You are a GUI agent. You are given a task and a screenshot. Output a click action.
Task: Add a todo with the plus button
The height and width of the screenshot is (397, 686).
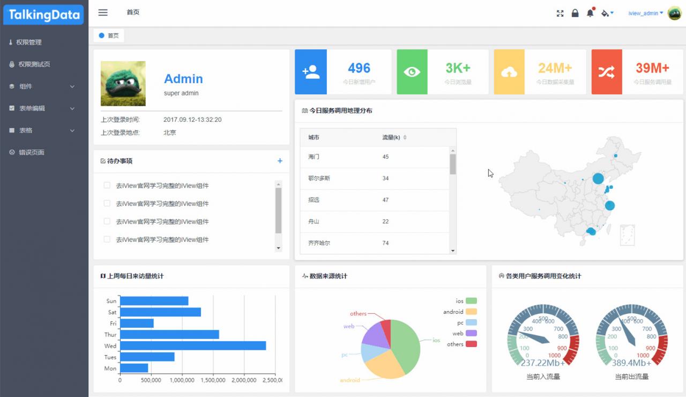tap(279, 161)
